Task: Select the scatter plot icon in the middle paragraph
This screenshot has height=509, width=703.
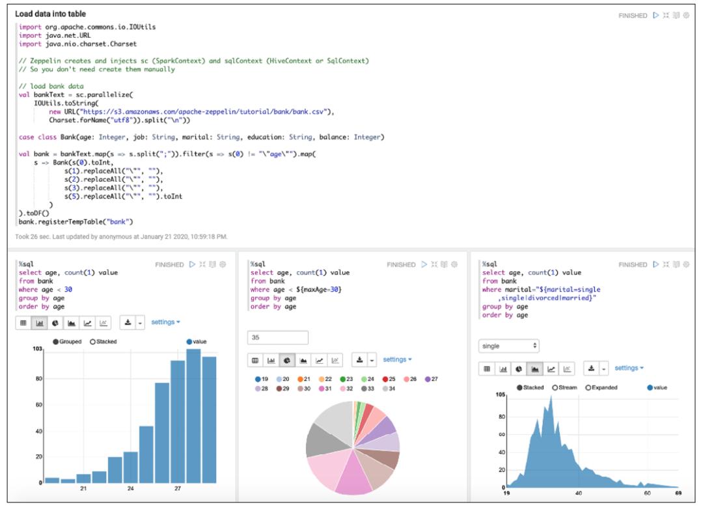Action: click(x=335, y=360)
